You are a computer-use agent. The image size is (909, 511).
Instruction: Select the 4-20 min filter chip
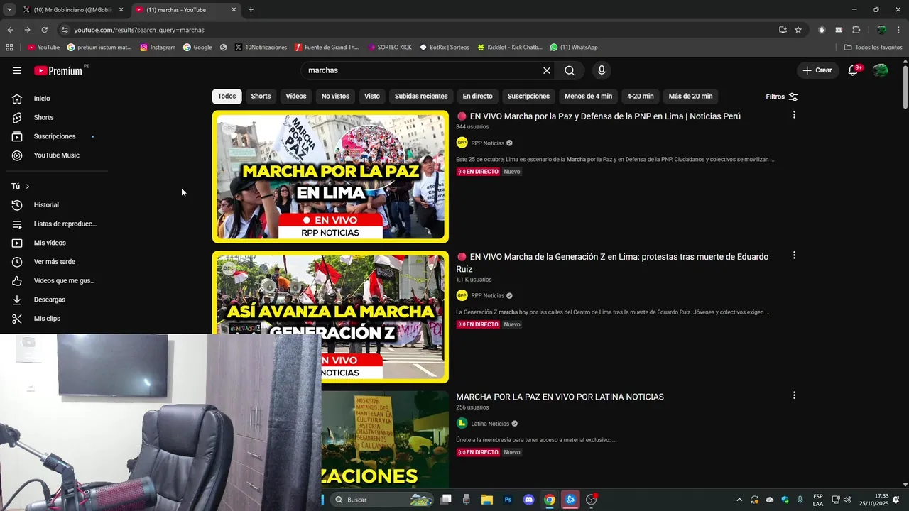click(x=640, y=97)
